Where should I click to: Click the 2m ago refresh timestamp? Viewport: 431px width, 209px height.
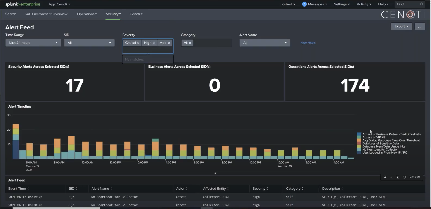point(415,177)
